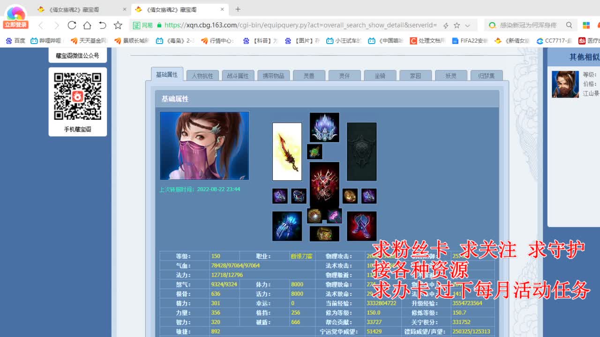The width and height of the screenshot is (600, 337).
Task: Click the red and blue boots equipment icon
Action: (361, 226)
